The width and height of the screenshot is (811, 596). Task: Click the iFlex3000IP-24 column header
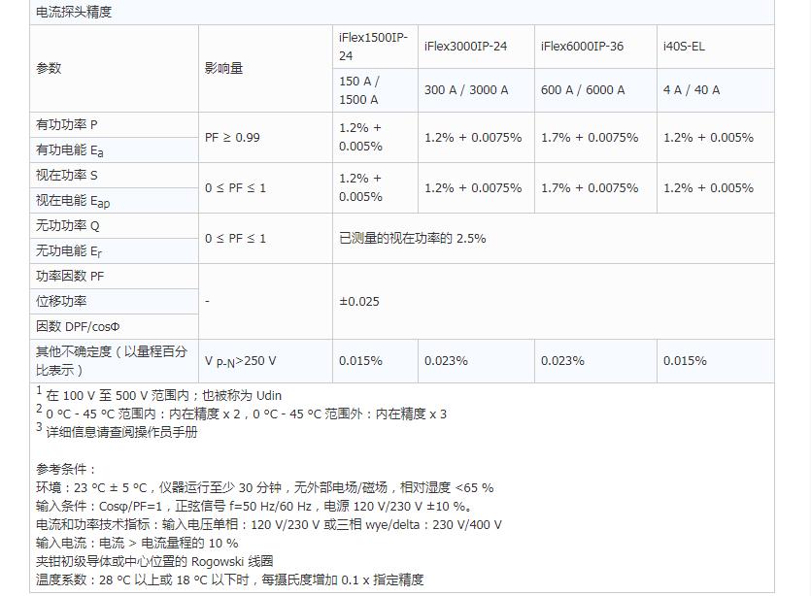click(x=465, y=46)
